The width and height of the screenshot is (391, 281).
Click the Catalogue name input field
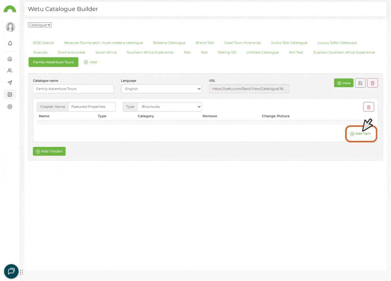click(x=73, y=89)
